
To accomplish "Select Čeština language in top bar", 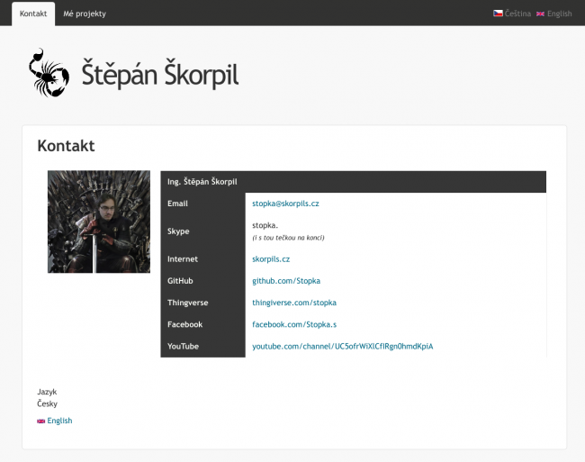I will tap(517, 14).
